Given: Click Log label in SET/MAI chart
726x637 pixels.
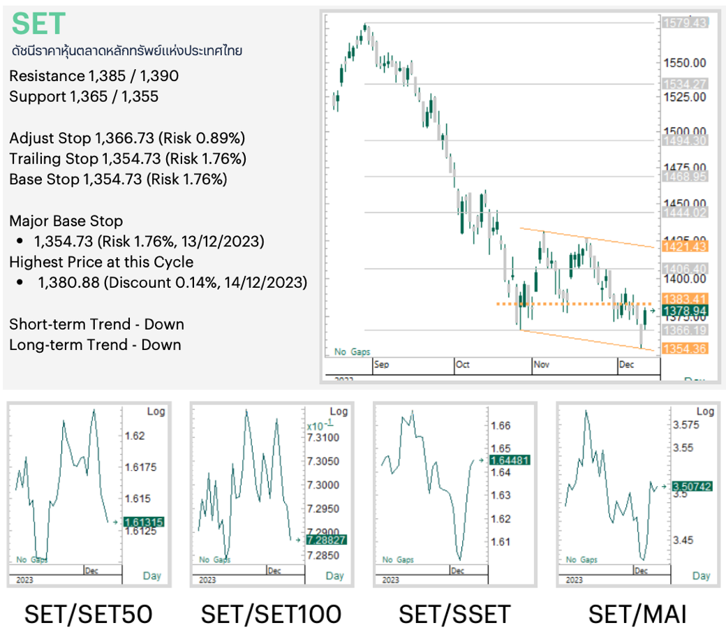Looking at the screenshot, I should pos(705,411).
